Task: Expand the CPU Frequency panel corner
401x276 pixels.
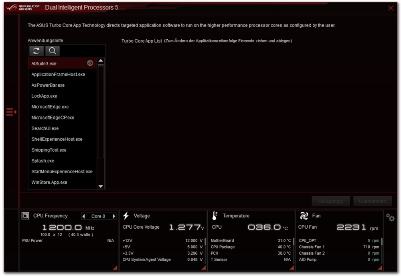Action: tap(115, 268)
